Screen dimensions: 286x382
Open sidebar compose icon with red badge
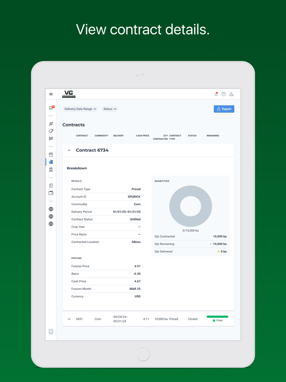(x=51, y=108)
